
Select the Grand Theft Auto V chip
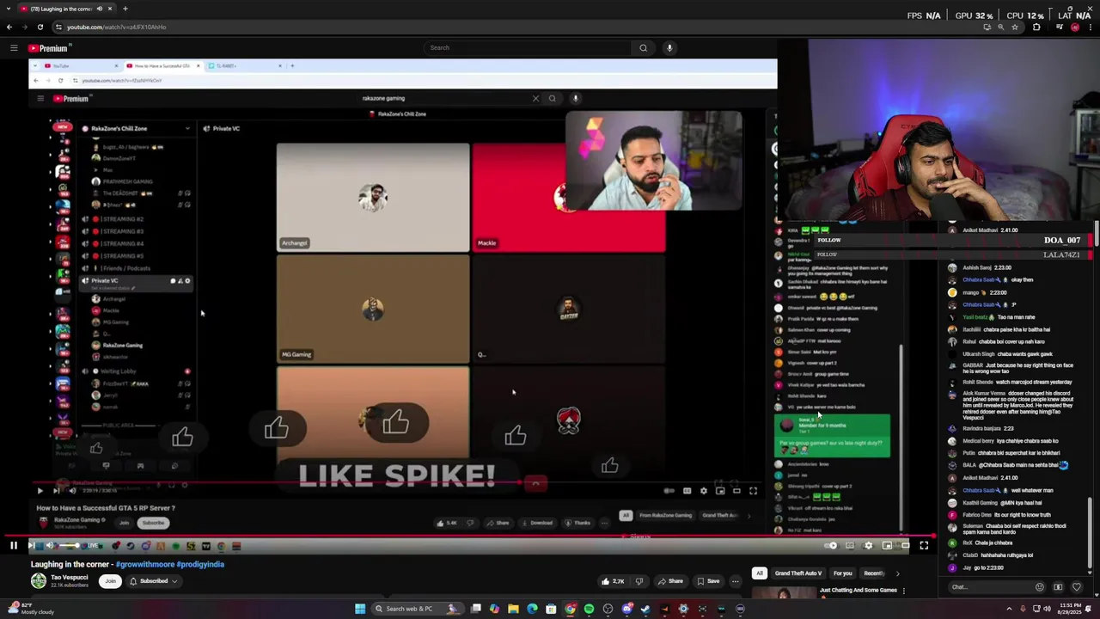coord(798,573)
